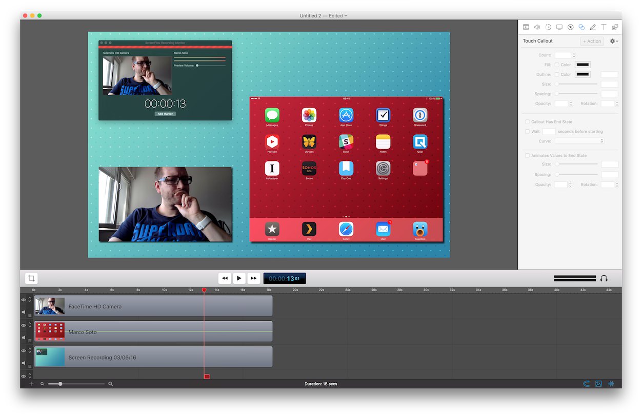Click the timeline zoom slider

[77, 384]
